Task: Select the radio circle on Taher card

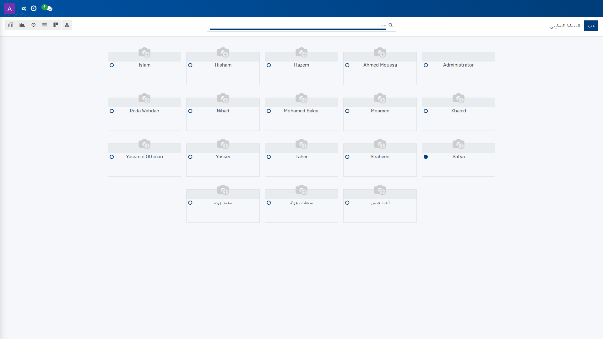Action: [x=269, y=157]
